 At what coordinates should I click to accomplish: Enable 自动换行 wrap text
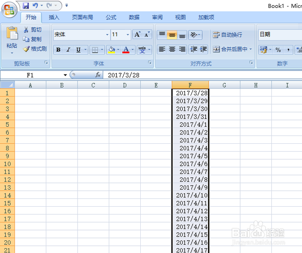pyautogui.click(x=227, y=35)
